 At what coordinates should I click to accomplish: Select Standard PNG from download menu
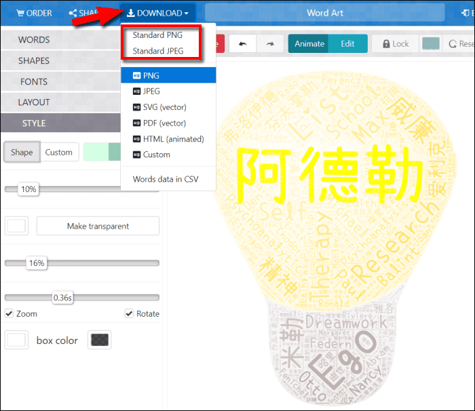point(157,35)
